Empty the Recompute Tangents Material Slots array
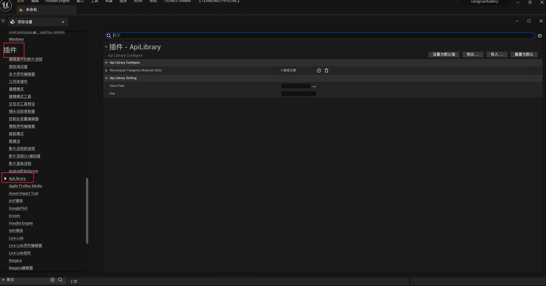The width and height of the screenshot is (546, 286). (x=326, y=70)
